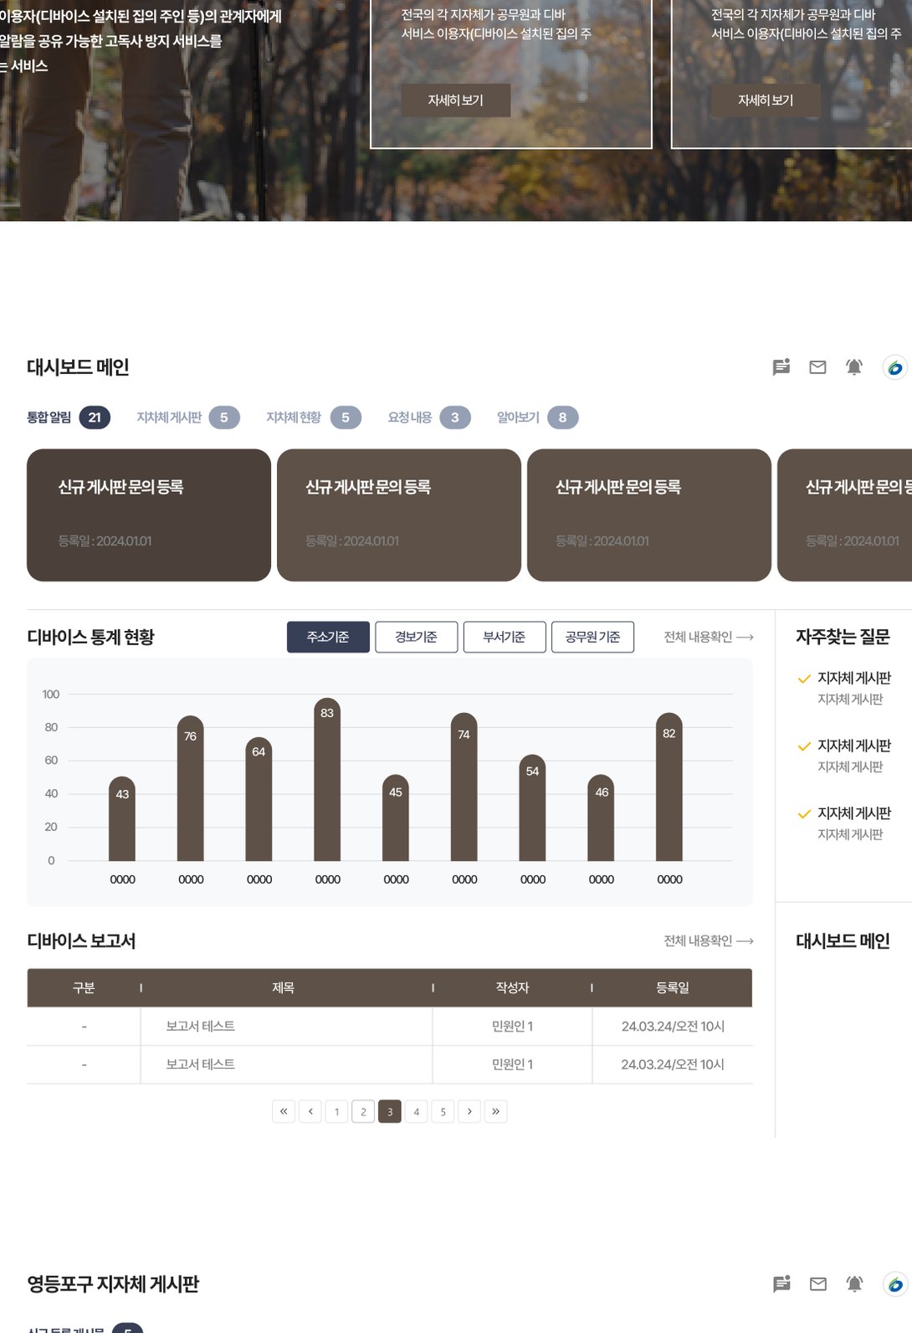Open the 알아보기 tab
Screen dimensions: 912x1333
pos(537,418)
